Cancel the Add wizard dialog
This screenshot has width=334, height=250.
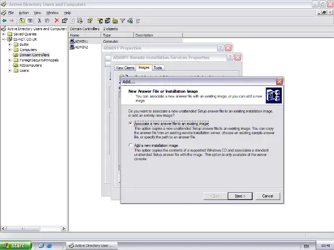coord(267,196)
